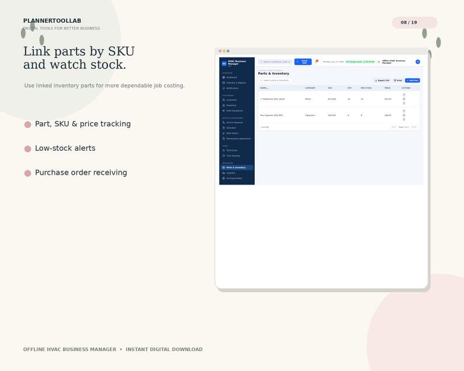Image resolution: width=464 pixels, height=371 pixels.
Task: Click the Print button
Action: [398, 81]
